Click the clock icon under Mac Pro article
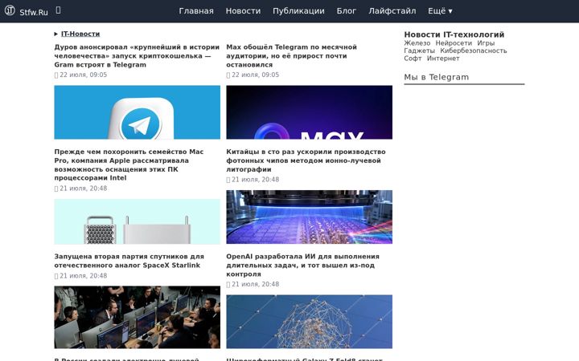 tap(56, 189)
